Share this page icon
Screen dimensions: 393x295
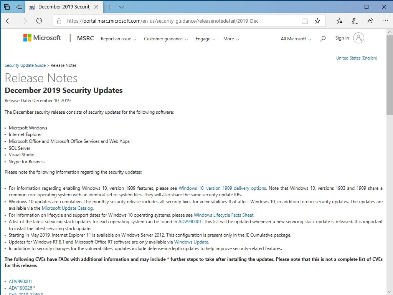tap(370, 21)
